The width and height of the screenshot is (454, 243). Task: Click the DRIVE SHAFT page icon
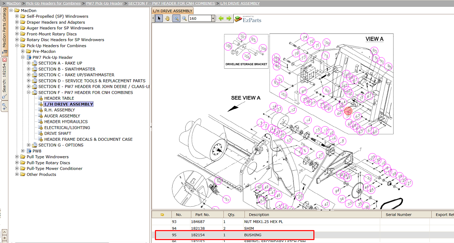41,133
